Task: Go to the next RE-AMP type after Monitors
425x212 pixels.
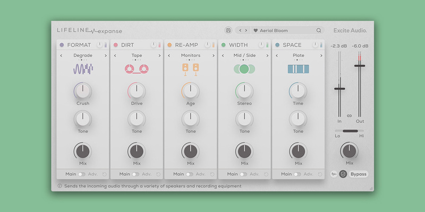Action: click(x=214, y=55)
